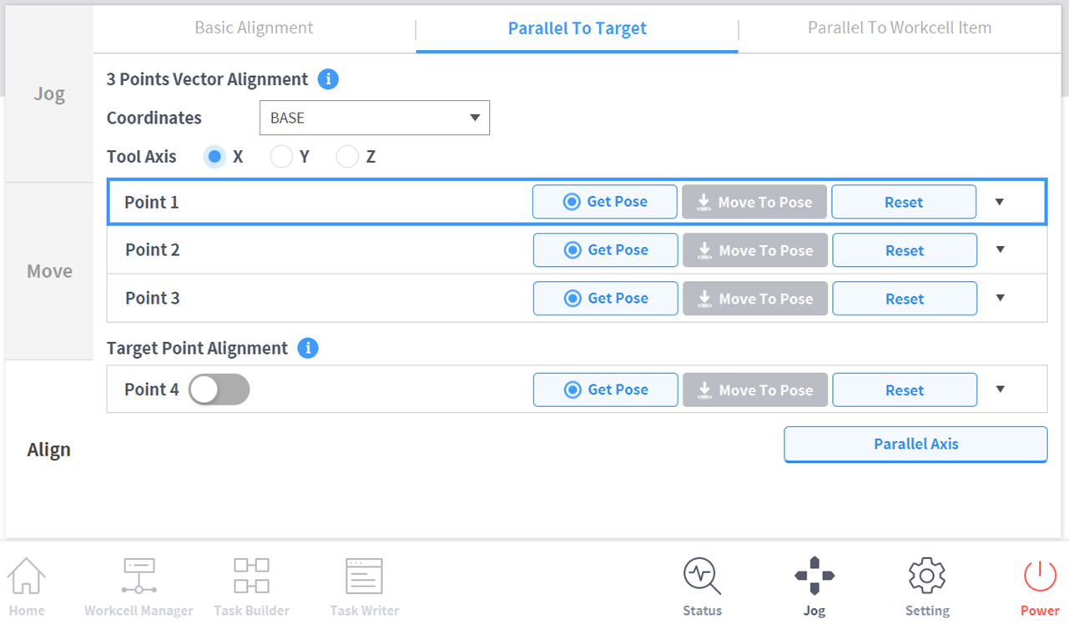
Task: Enable the Point 4 toggle switch
Action: pyautogui.click(x=219, y=390)
